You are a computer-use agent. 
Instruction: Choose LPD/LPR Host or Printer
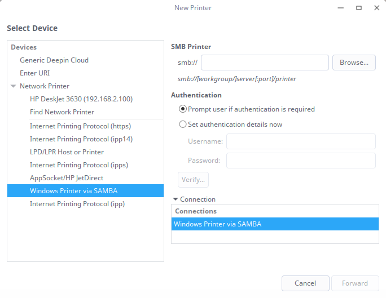(67, 152)
